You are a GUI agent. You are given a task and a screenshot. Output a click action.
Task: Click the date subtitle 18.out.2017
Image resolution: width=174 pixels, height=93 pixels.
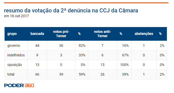click(x=16, y=16)
